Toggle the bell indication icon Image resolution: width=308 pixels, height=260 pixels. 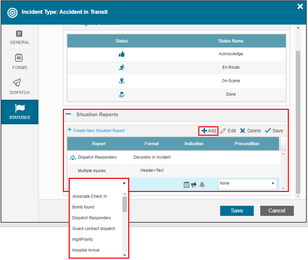202,185
